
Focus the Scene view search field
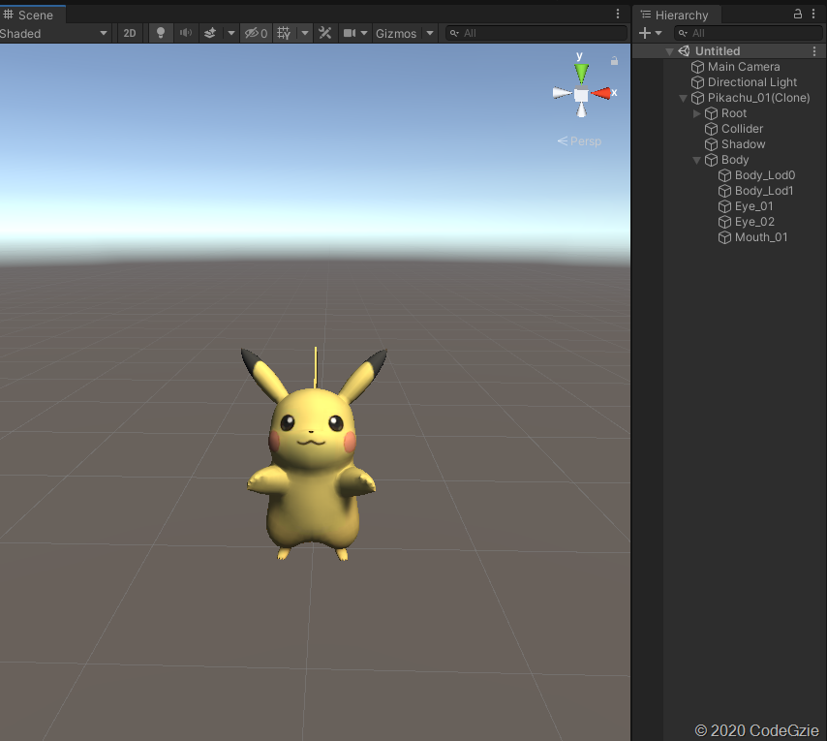pos(536,33)
